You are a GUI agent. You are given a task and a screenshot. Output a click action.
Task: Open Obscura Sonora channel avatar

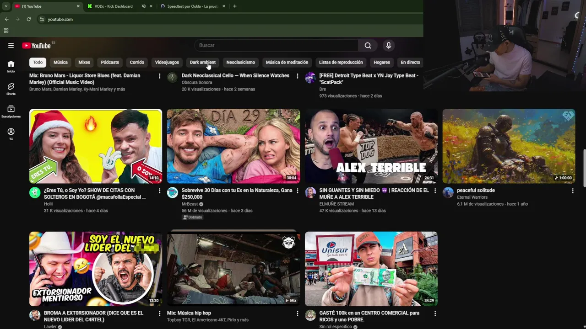[172, 78]
